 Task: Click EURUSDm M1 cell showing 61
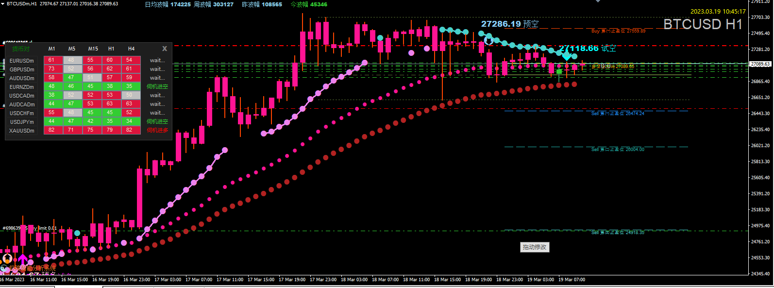(53, 60)
